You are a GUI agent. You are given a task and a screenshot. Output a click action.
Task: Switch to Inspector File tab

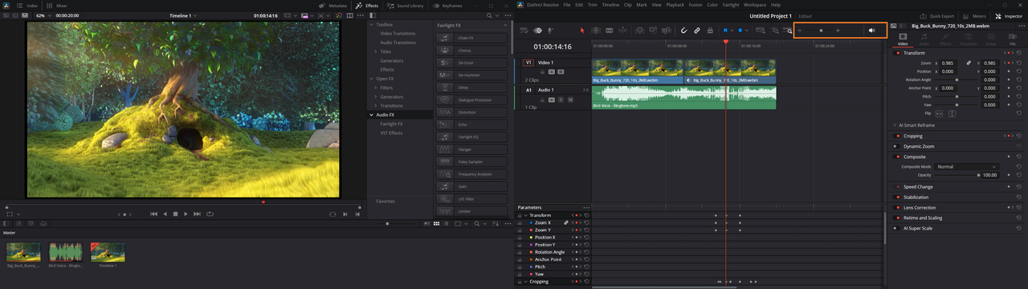1013,39
